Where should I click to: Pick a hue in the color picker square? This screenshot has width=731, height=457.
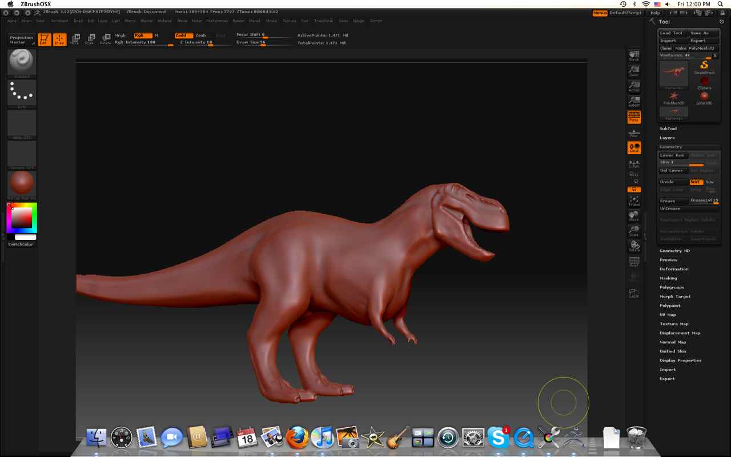coord(22,218)
